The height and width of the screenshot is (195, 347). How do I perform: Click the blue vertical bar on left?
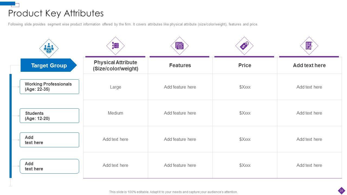point(11,126)
